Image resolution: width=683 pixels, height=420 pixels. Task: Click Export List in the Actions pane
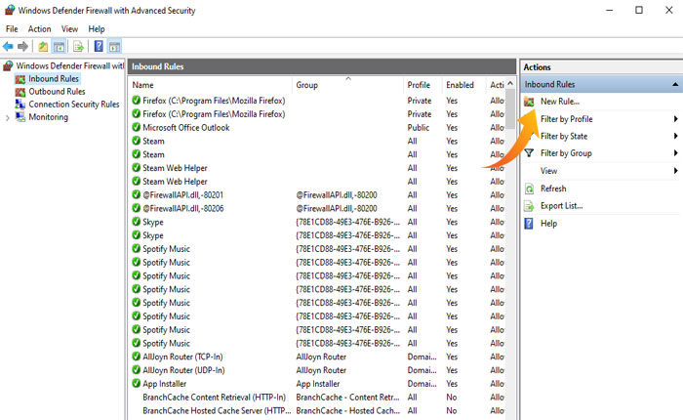(561, 206)
